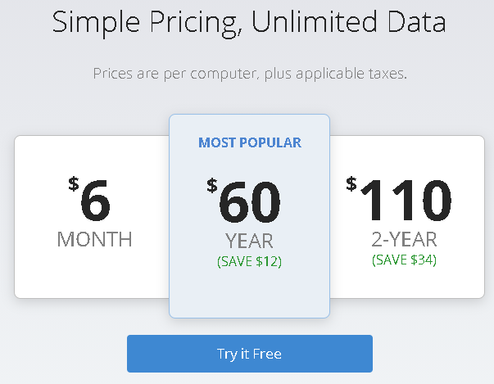Click the word taxes in the subtitle

point(385,74)
